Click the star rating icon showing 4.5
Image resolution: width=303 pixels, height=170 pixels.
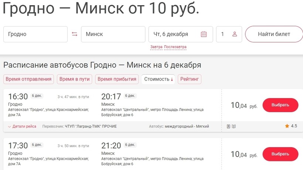(287, 126)
